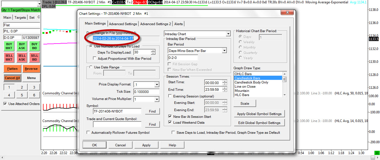Click the SELL BID button

click(x=34, y=58)
